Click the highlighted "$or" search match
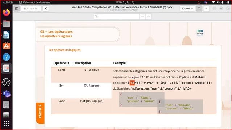Image resolution: width=232 pixels, height=130 pixels. [x=132, y=83]
